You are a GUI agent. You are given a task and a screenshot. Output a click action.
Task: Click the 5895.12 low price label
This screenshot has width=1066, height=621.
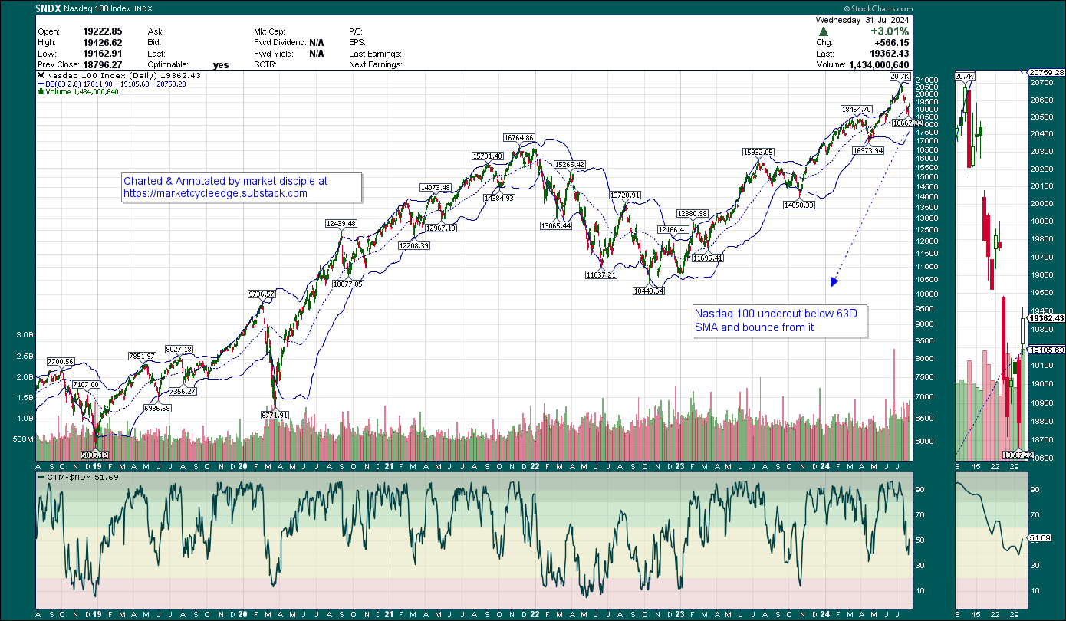96,455
